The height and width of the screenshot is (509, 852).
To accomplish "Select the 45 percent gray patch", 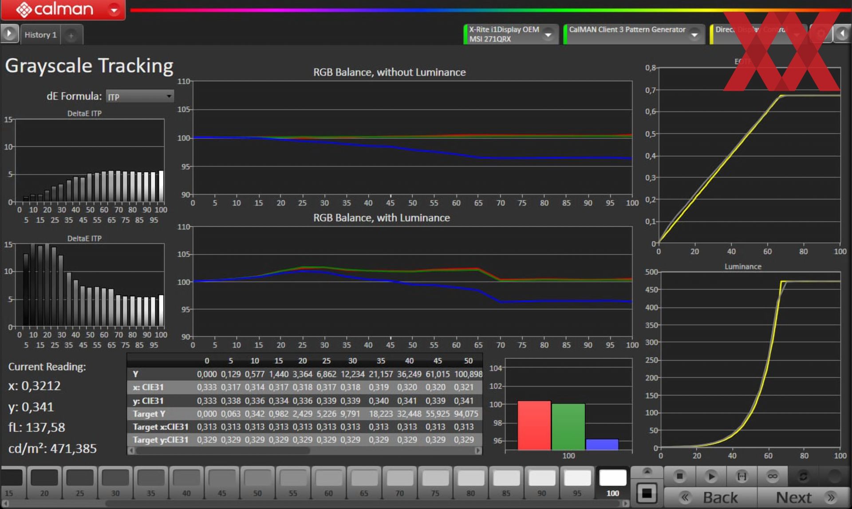I will 222,482.
